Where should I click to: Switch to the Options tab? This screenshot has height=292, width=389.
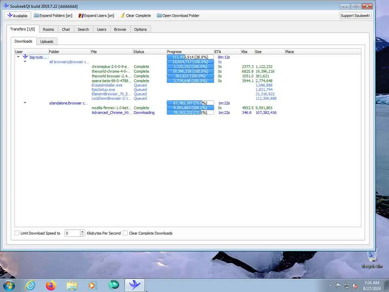pos(140,29)
